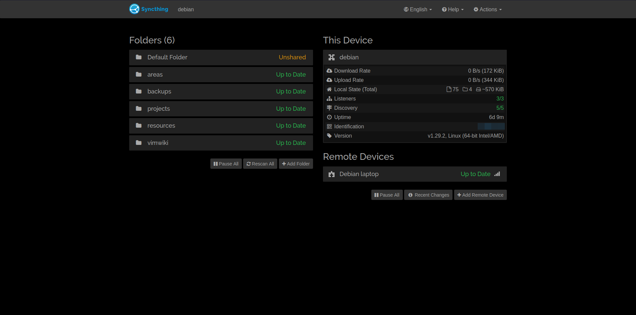This screenshot has height=315, width=636.
Task: Expand the areas folder panel
Action: coord(221,74)
